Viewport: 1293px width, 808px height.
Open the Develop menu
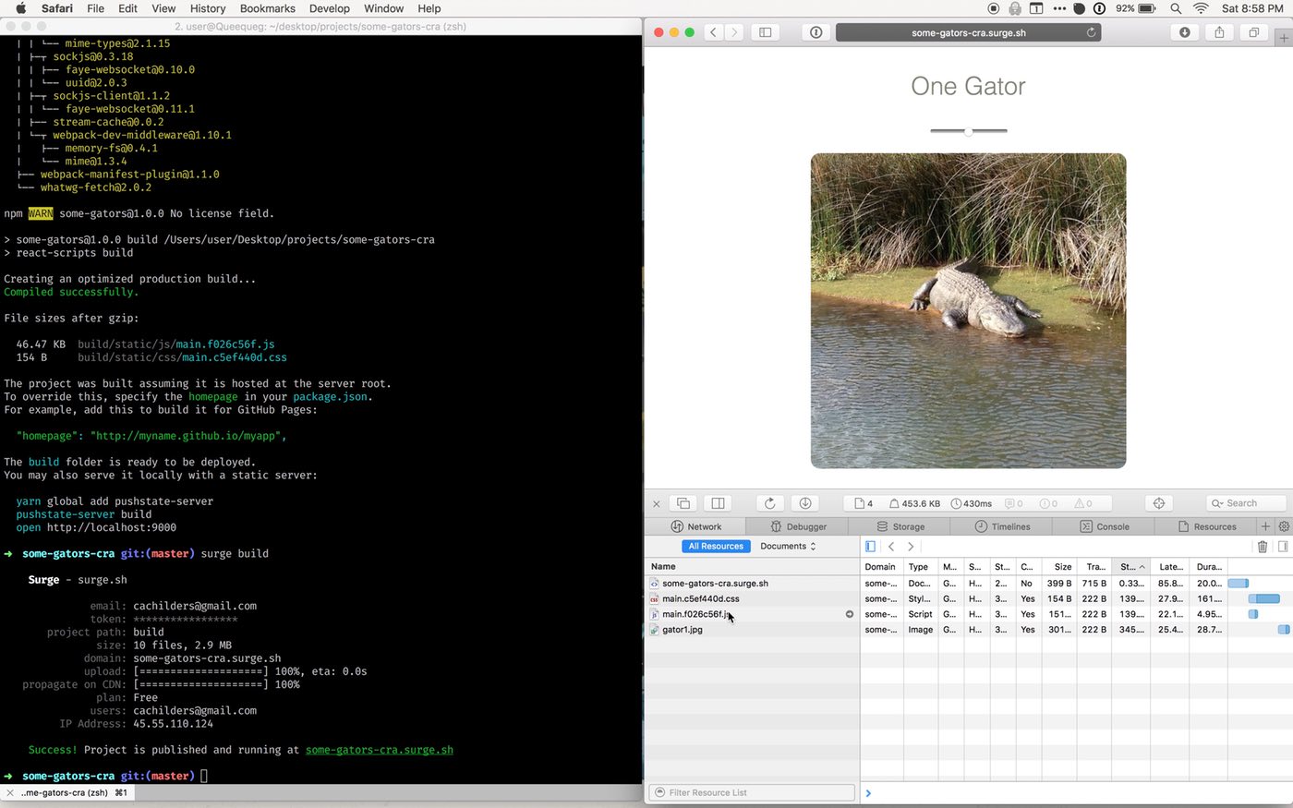pyautogui.click(x=330, y=8)
